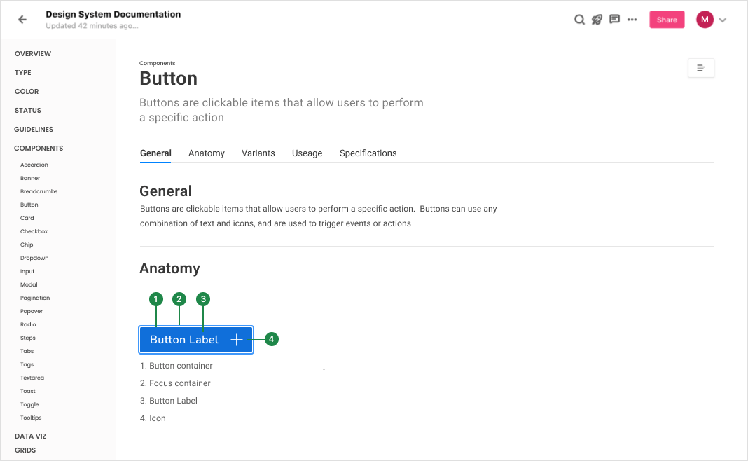Open Tooltips component page
Screen dimensions: 748x461
point(31,418)
